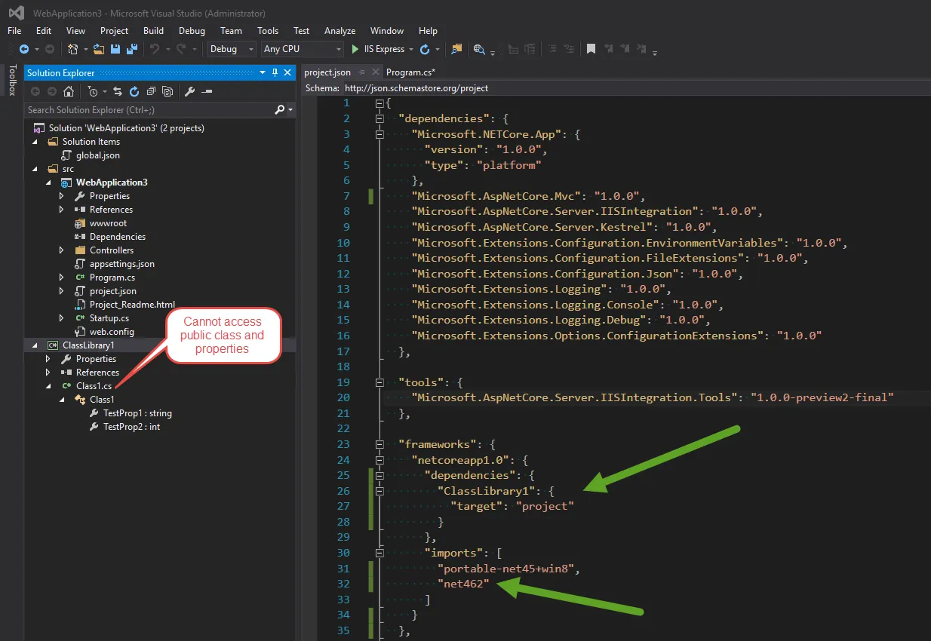Viewport: 931px width, 641px height.
Task: Select Startup.cs in the solution tree
Action: pos(109,318)
